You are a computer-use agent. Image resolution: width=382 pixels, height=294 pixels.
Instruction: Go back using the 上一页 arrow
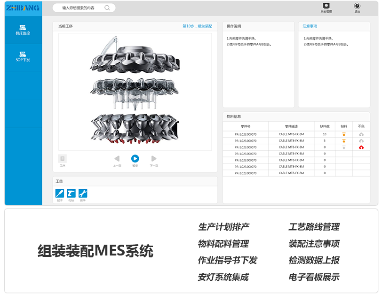pyautogui.click(x=117, y=157)
